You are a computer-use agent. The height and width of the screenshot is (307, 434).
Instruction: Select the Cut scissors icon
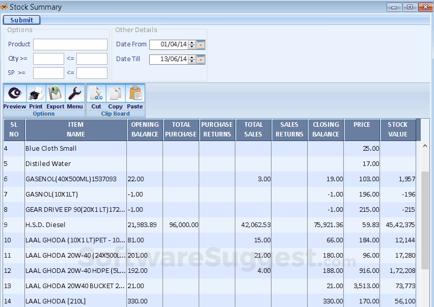[x=96, y=93]
